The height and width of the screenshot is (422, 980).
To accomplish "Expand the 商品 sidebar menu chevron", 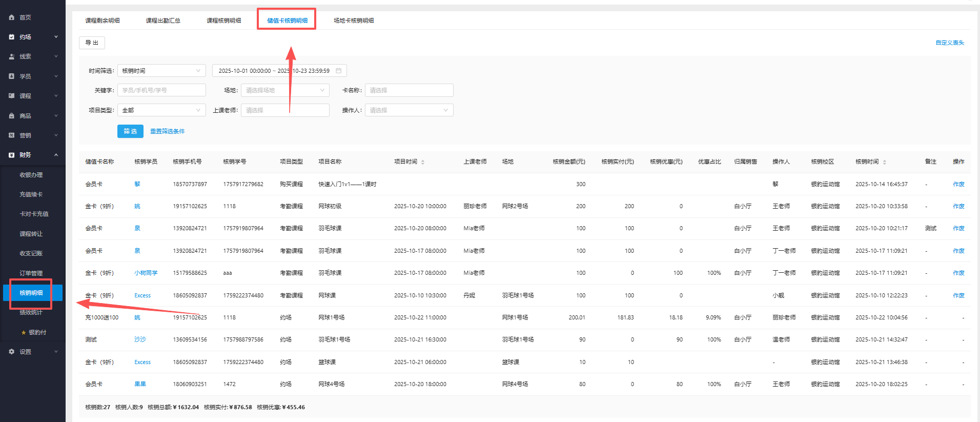I will click(56, 116).
